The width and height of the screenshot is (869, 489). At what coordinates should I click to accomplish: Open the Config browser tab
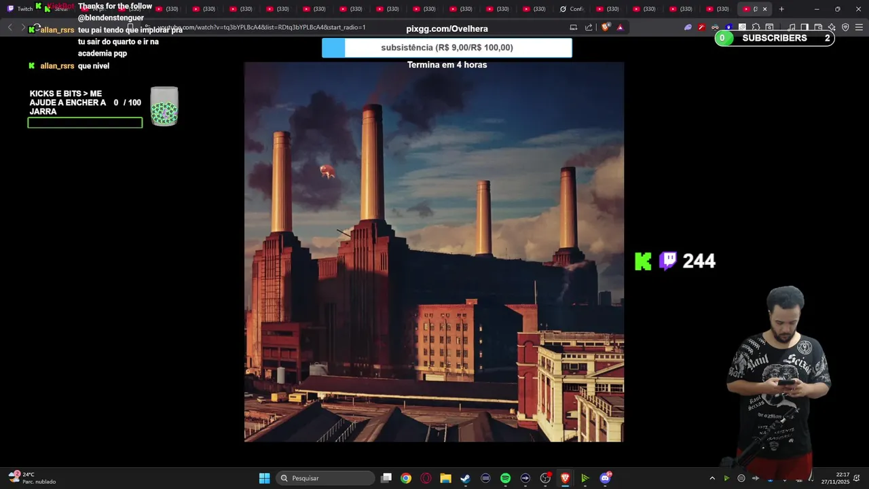click(x=572, y=9)
